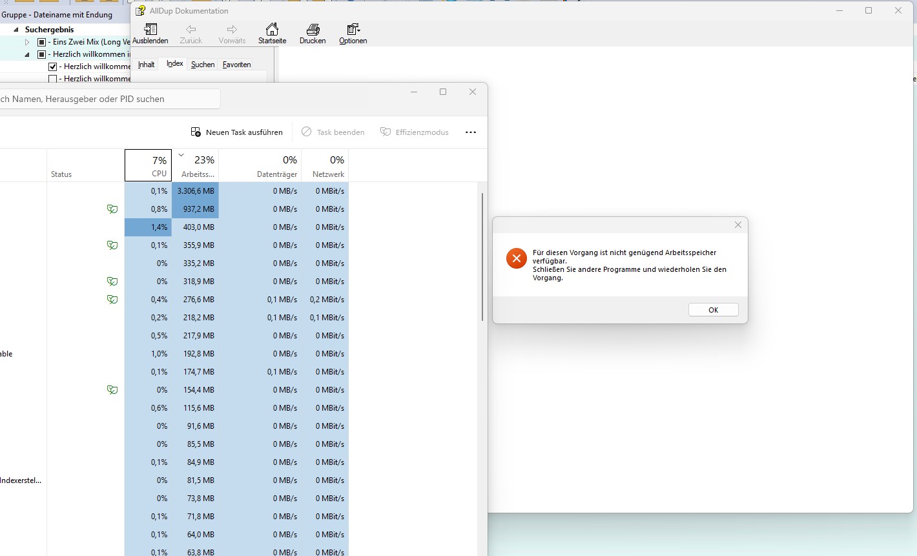Click the AllDup Dokumentation title icon
The width and height of the screenshot is (917, 556).
point(140,11)
